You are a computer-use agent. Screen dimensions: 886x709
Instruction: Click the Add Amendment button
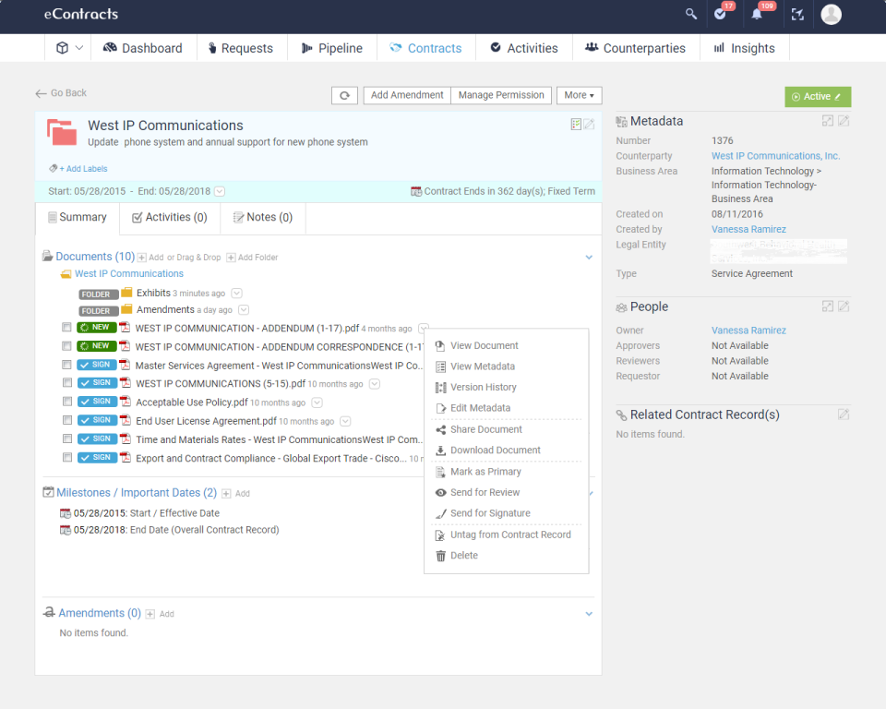(406, 95)
